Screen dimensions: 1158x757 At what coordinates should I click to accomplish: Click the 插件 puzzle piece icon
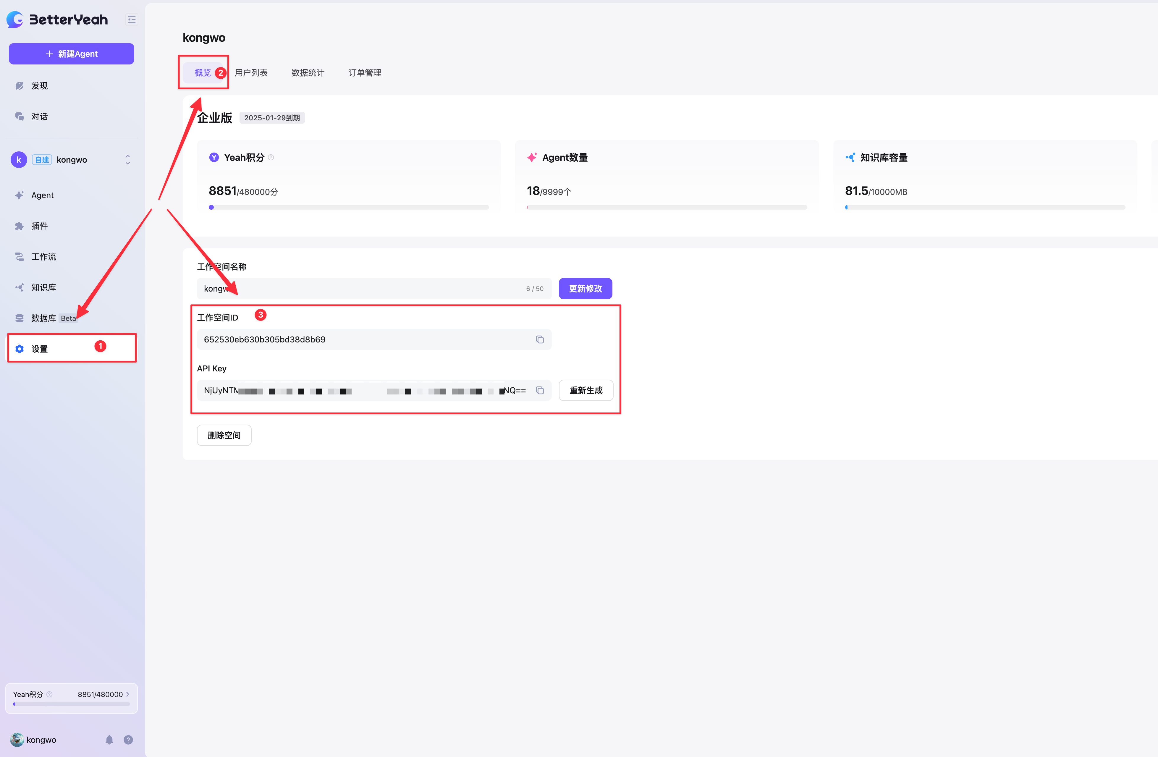(20, 226)
